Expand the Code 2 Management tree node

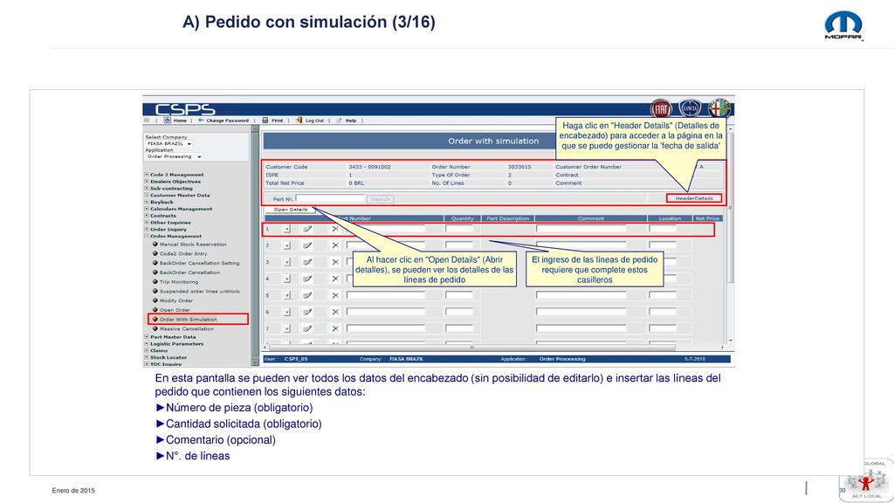(147, 175)
